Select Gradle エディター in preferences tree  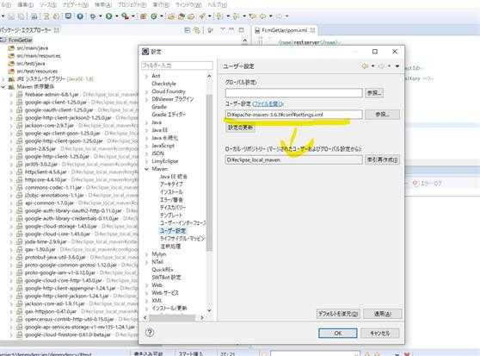(169, 115)
